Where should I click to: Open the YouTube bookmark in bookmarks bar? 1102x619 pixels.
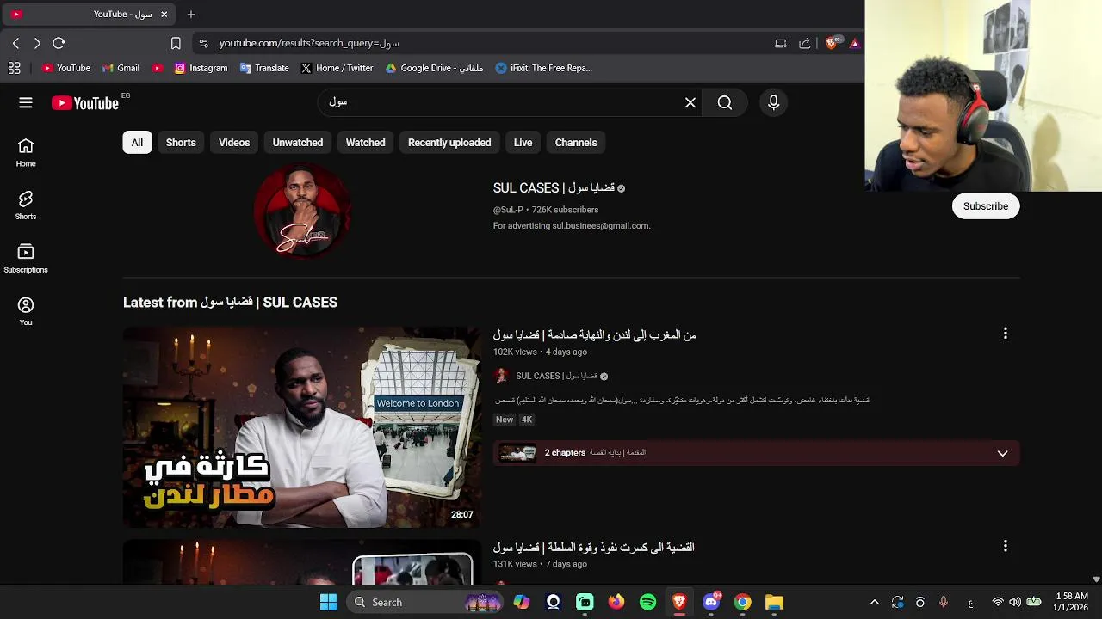click(x=66, y=68)
